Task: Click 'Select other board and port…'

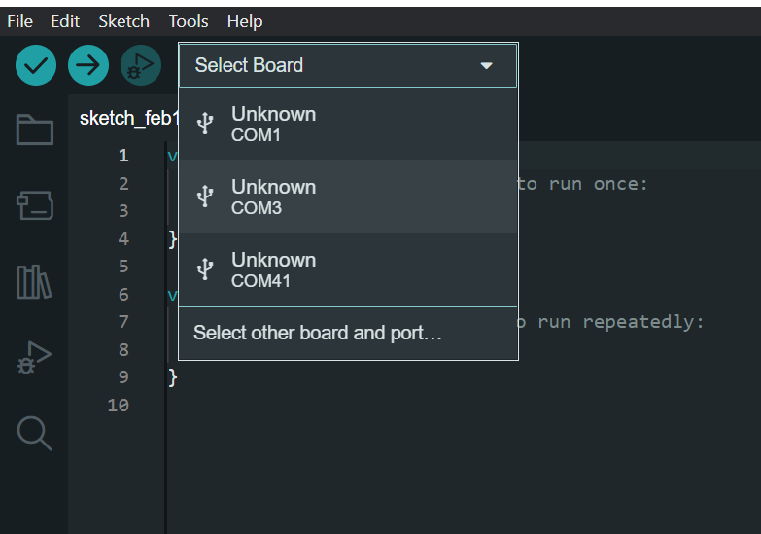Action: [x=318, y=333]
